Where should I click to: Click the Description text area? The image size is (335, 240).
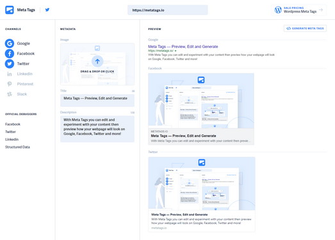[97, 129]
